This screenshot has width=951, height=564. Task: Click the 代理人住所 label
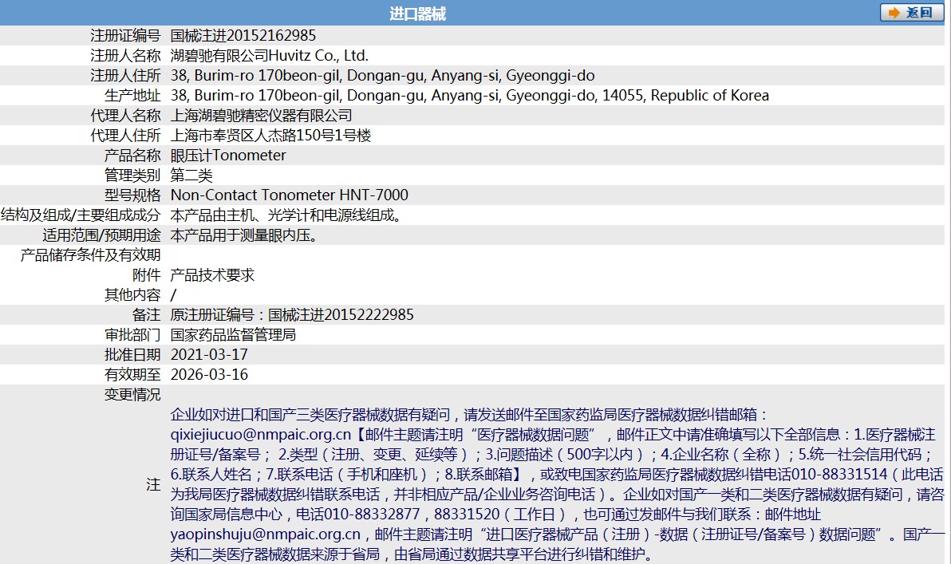coord(125,136)
